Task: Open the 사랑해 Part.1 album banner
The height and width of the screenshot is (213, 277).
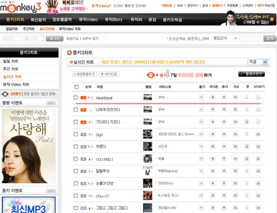Action: pos(29,146)
